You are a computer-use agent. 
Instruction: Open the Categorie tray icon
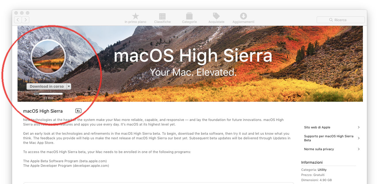(189, 16)
